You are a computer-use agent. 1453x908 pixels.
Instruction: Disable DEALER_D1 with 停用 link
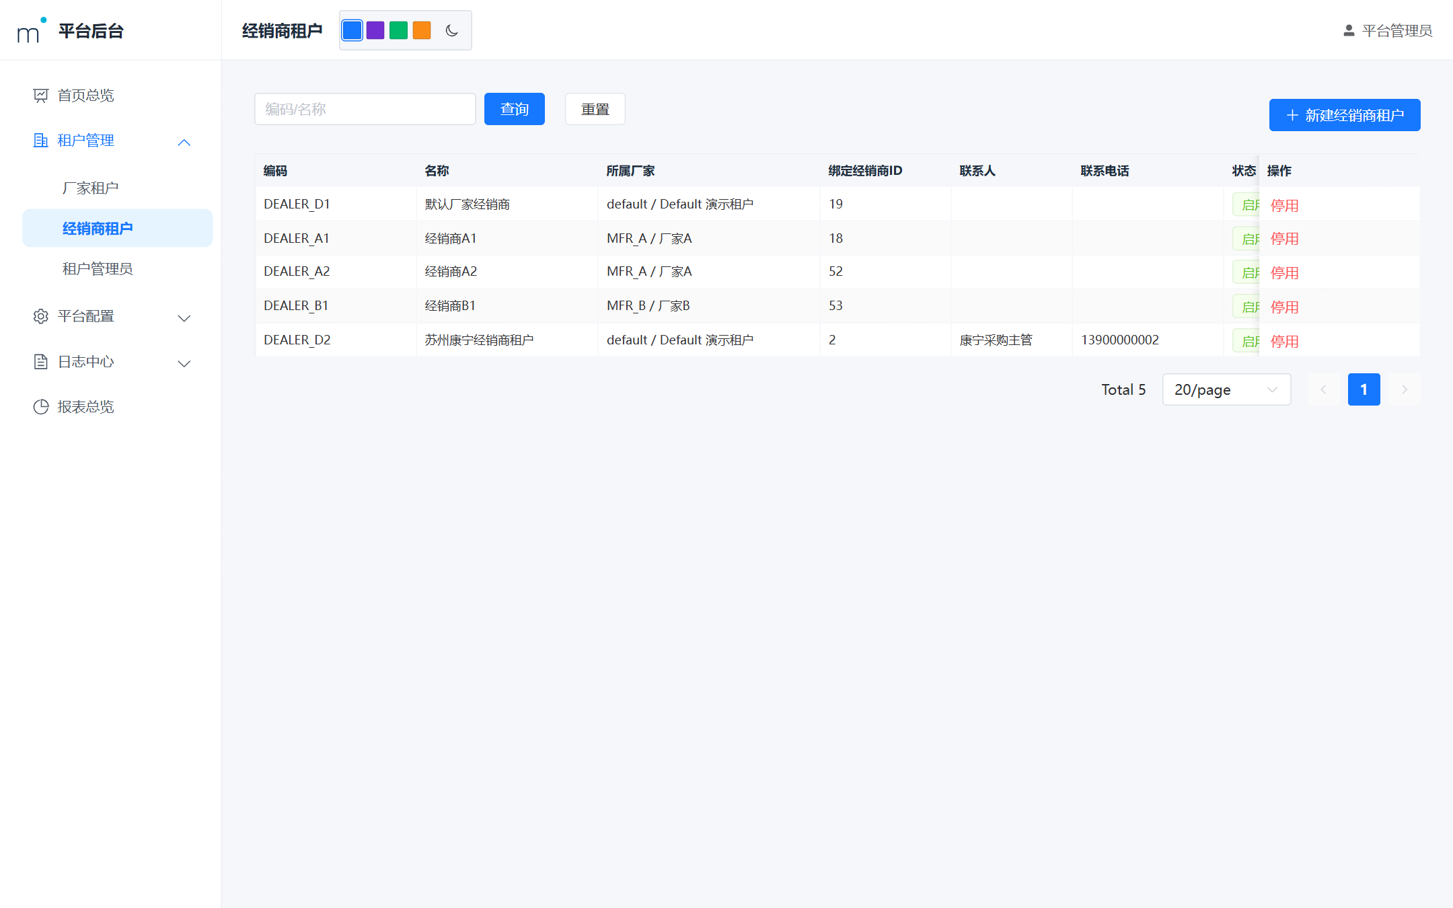(1284, 205)
